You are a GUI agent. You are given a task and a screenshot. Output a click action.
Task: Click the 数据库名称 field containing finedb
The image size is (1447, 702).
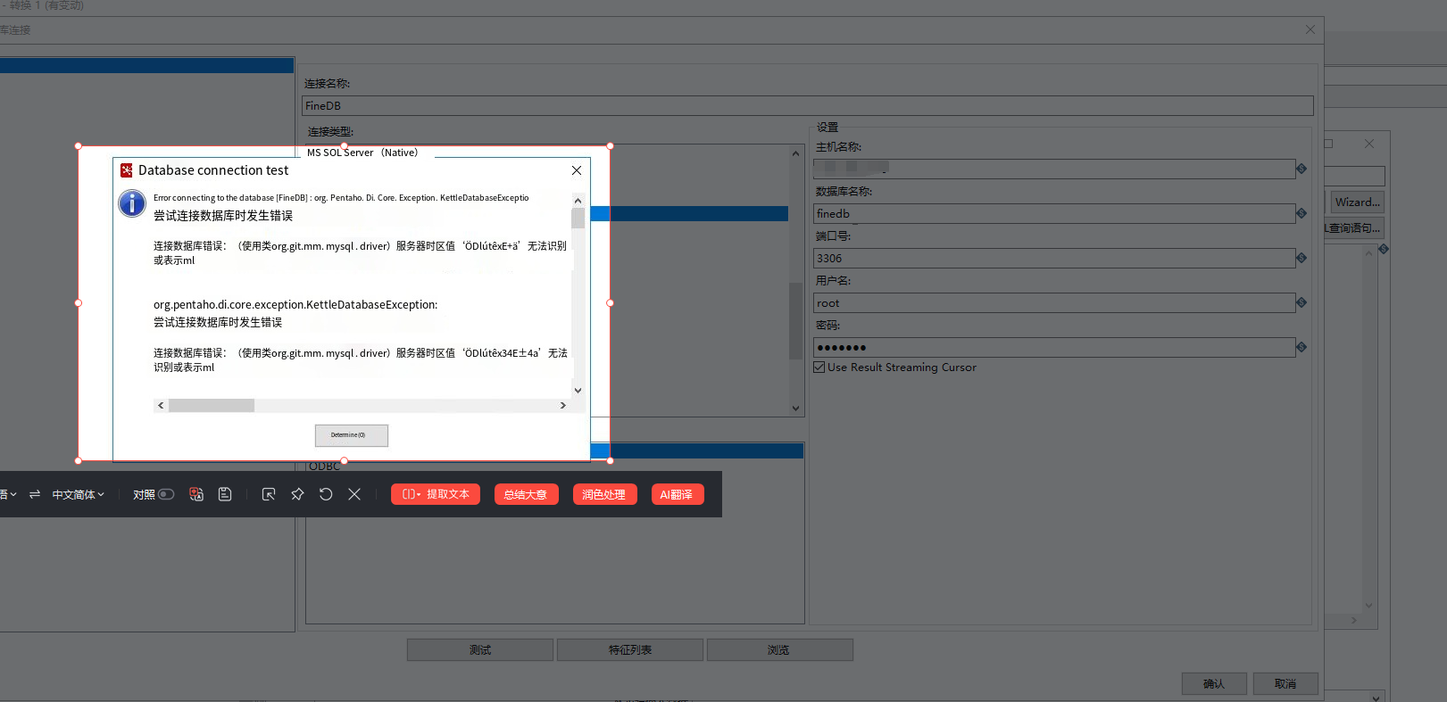pos(1054,214)
